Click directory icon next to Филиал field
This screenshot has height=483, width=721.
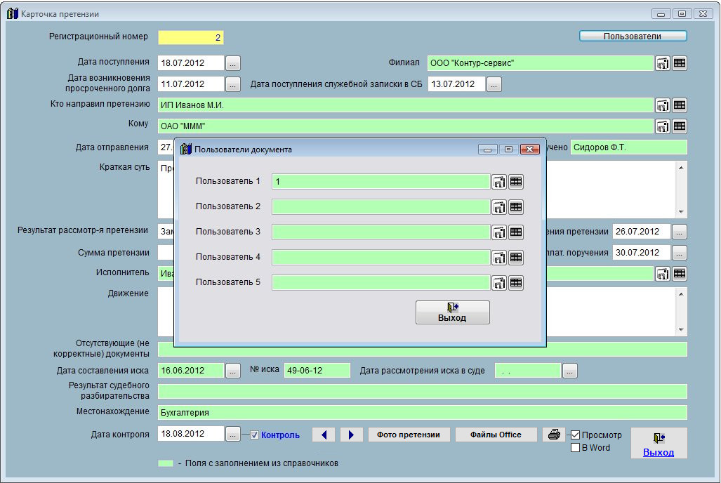pos(662,63)
